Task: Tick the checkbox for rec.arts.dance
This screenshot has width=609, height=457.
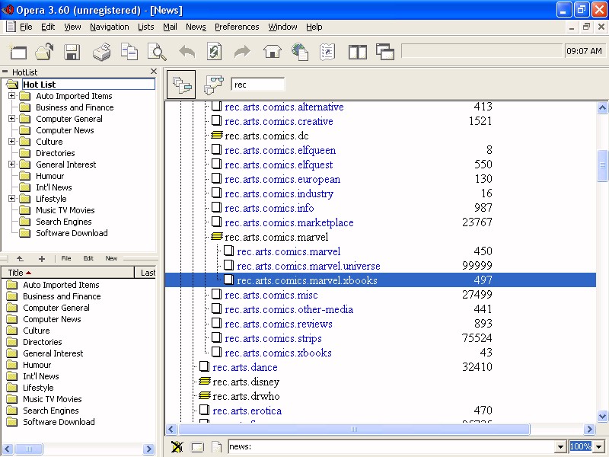Action: 204,367
